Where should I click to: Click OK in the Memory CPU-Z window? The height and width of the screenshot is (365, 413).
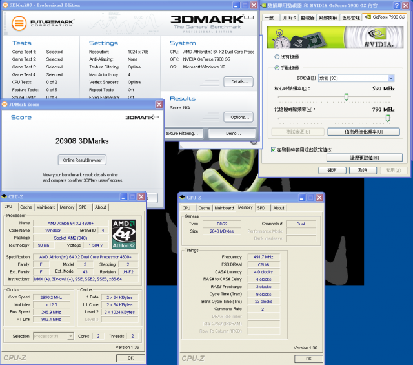[308, 359]
